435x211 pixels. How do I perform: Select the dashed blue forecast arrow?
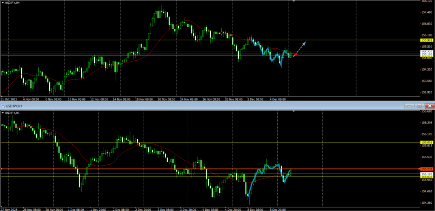click(299, 47)
